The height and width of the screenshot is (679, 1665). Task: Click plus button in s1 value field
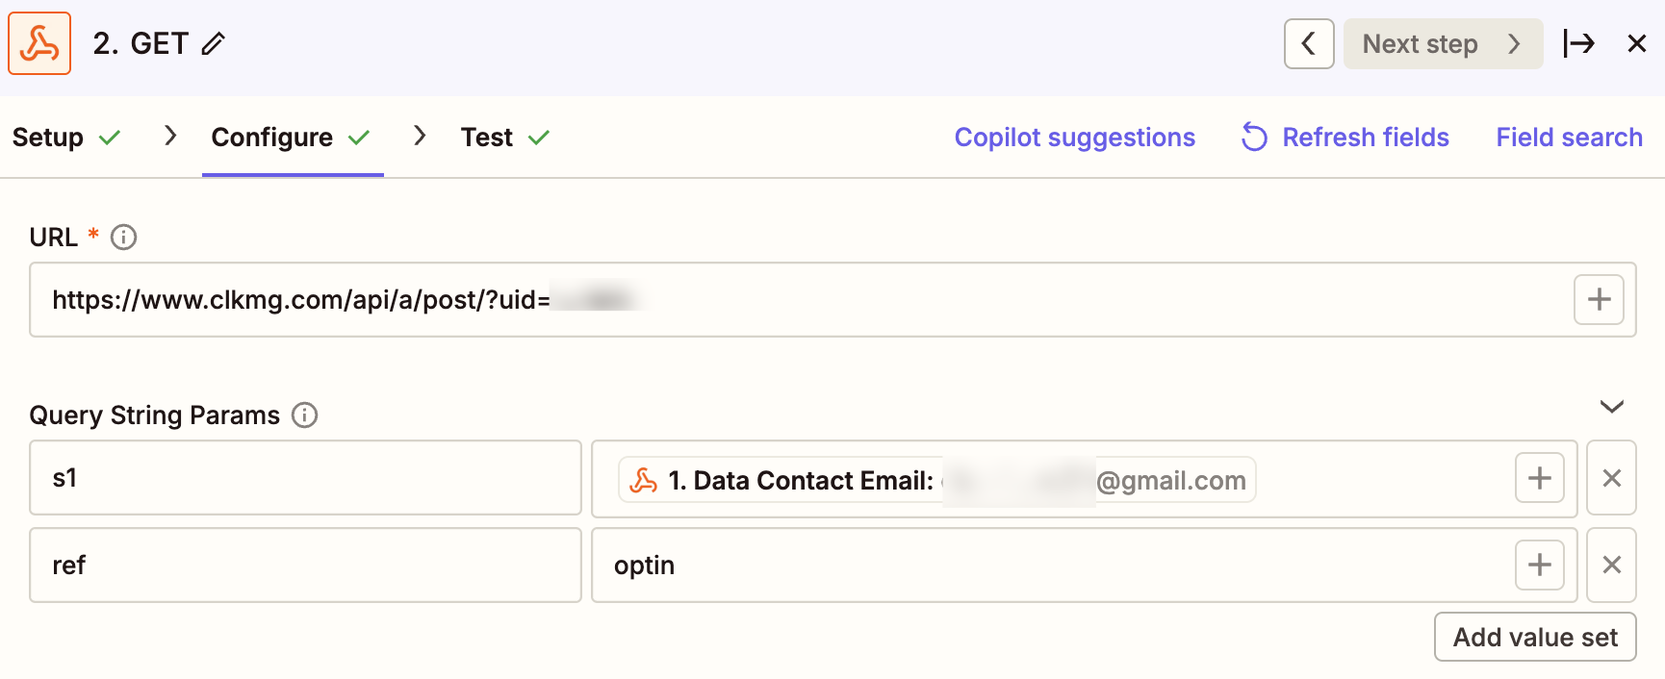[1539, 478]
